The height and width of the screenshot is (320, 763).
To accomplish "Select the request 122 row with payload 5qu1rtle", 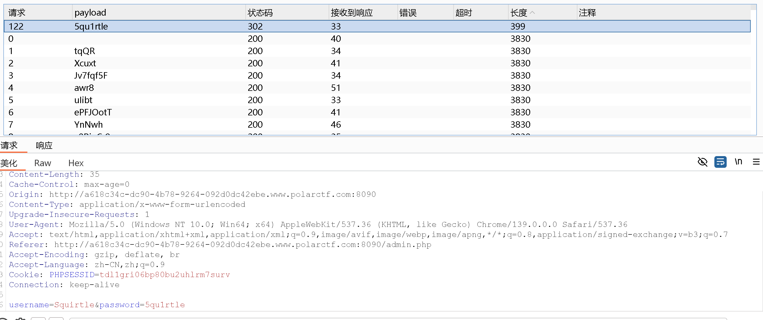I will (91, 26).
